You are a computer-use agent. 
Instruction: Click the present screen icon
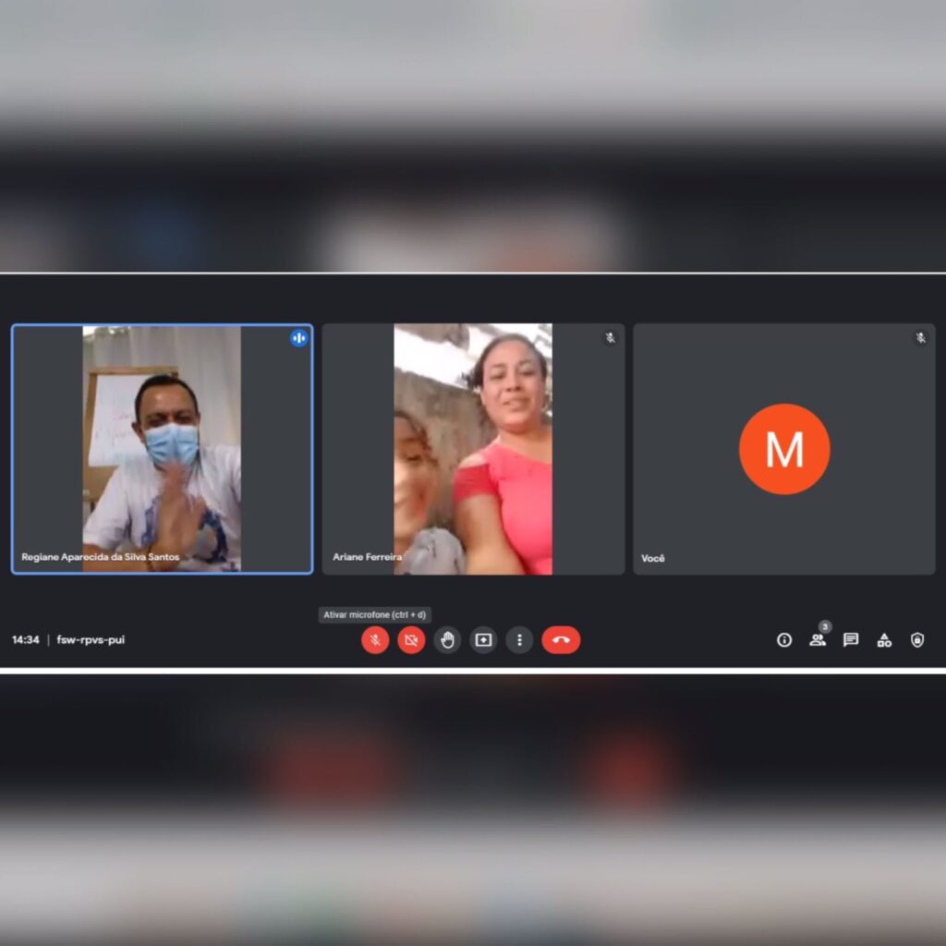point(483,639)
